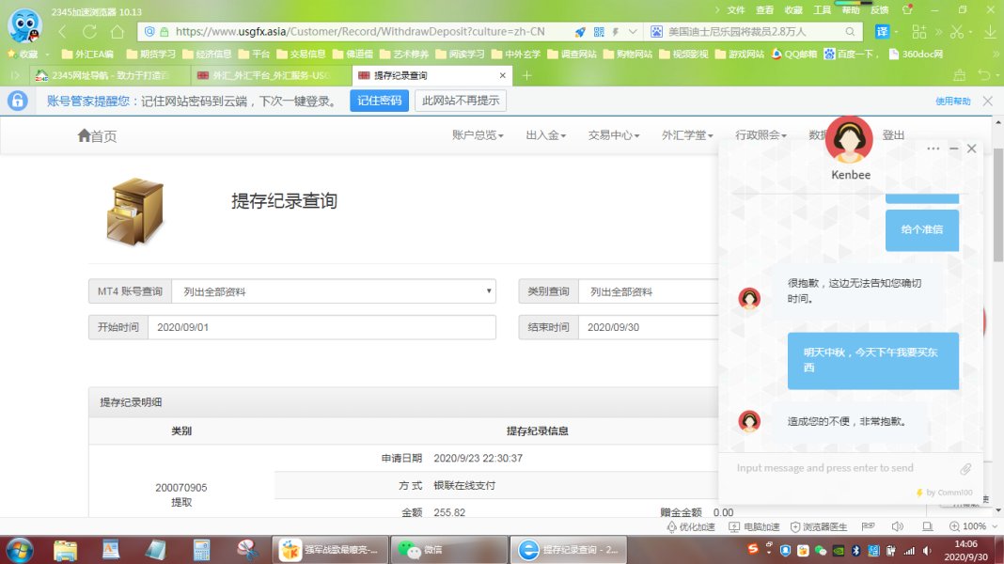The image size is (1004, 564).
Task: Open WeChat 微信 from the taskbar
Action: coord(419,550)
